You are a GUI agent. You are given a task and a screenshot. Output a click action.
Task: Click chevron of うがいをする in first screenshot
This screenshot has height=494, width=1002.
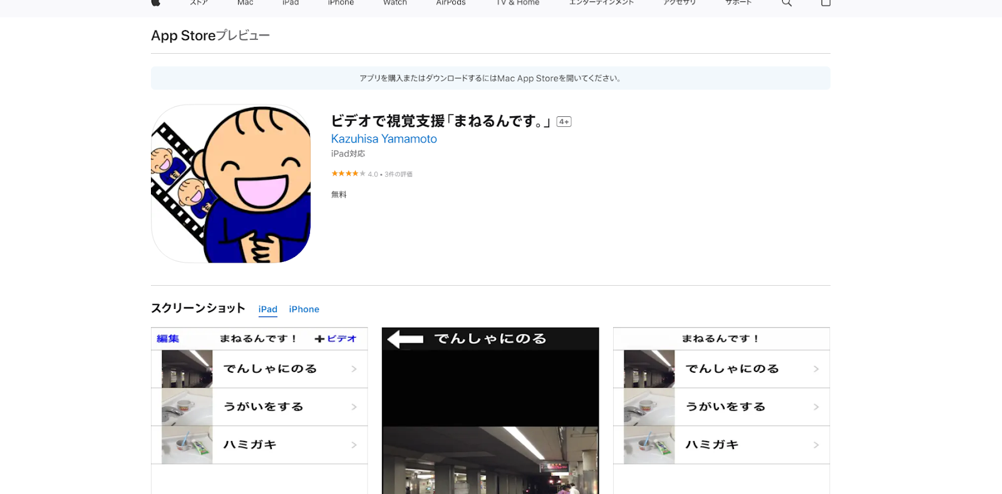[x=354, y=407]
